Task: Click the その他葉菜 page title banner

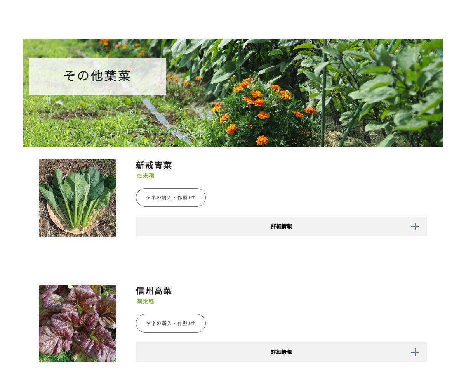Action: (x=97, y=76)
